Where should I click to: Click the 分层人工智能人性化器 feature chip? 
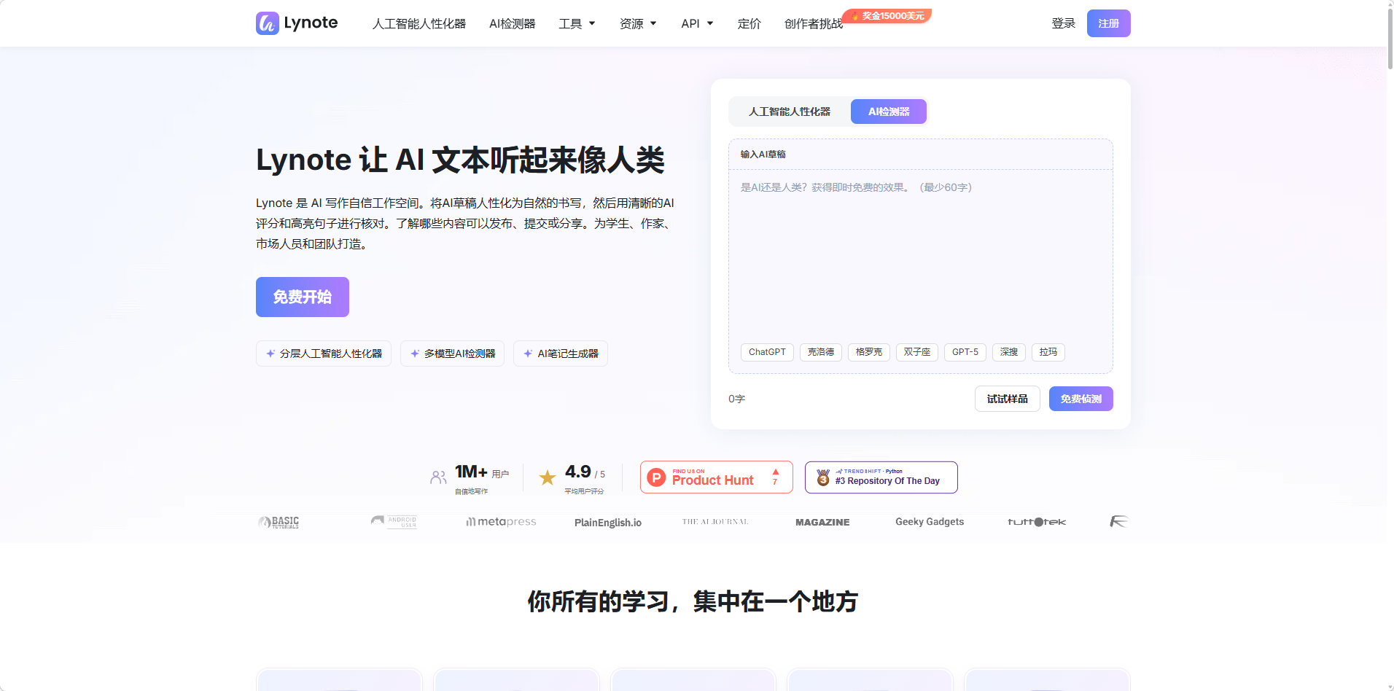(x=324, y=354)
